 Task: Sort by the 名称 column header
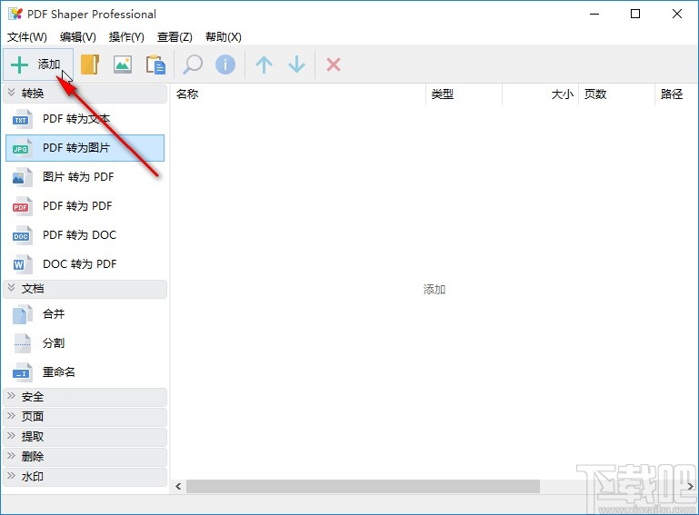298,94
